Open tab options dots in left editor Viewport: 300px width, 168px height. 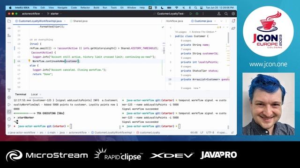tap(162, 21)
